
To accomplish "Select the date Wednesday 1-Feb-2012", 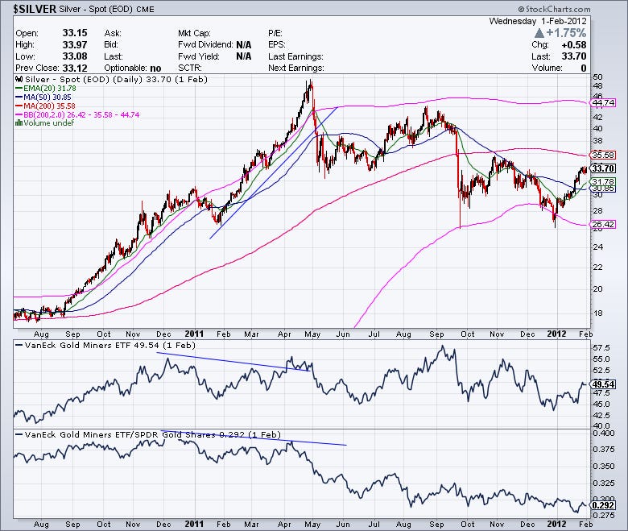I will click(x=538, y=21).
